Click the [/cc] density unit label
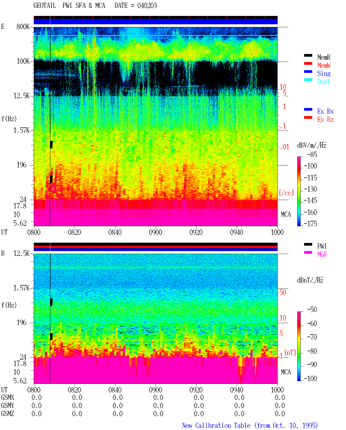The image size is (346, 430). click(286, 193)
